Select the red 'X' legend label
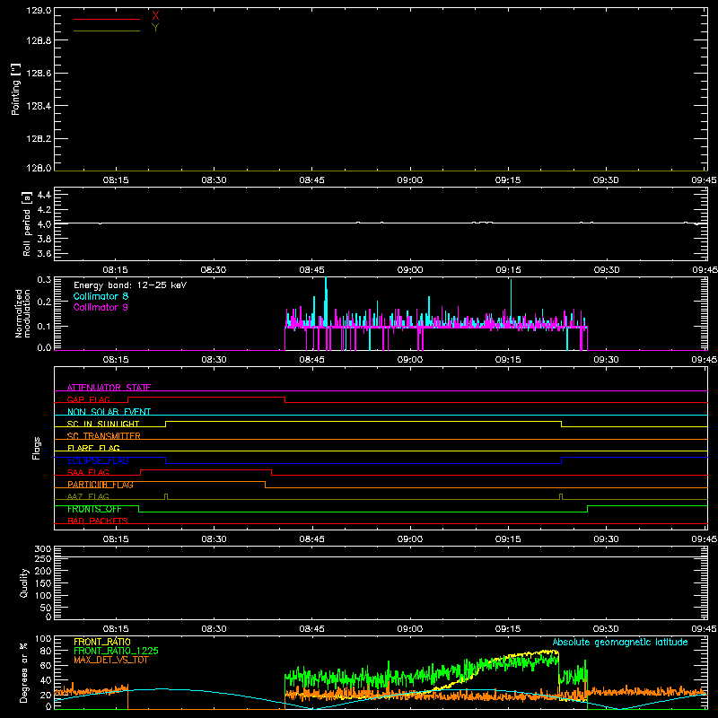 coord(155,15)
